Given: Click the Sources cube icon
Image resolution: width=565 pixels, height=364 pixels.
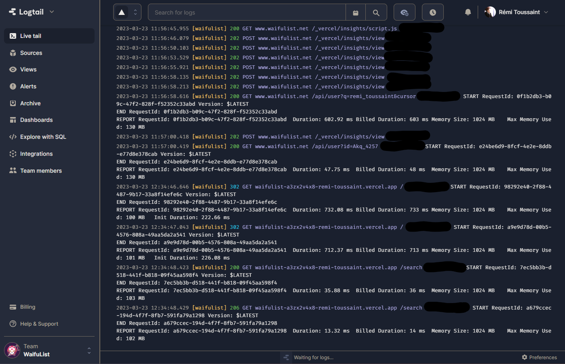Looking at the screenshot, I should tap(13, 53).
